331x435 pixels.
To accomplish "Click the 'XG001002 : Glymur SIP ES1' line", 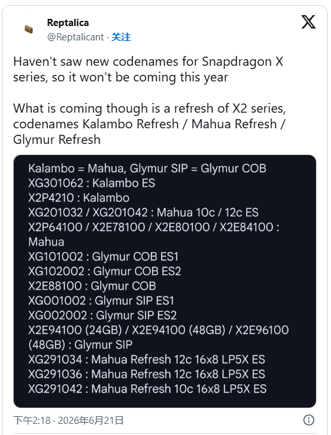I will pyautogui.click(x=101, y=301).
